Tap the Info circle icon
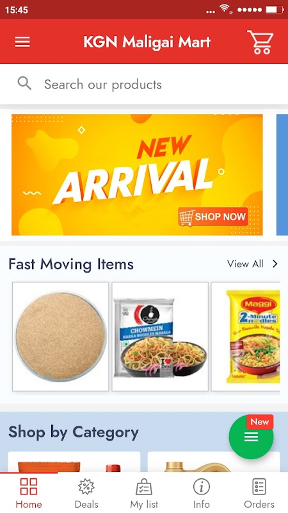Viewport: 288px width, 513px height. pyautogui.click(x=202, y=487)
